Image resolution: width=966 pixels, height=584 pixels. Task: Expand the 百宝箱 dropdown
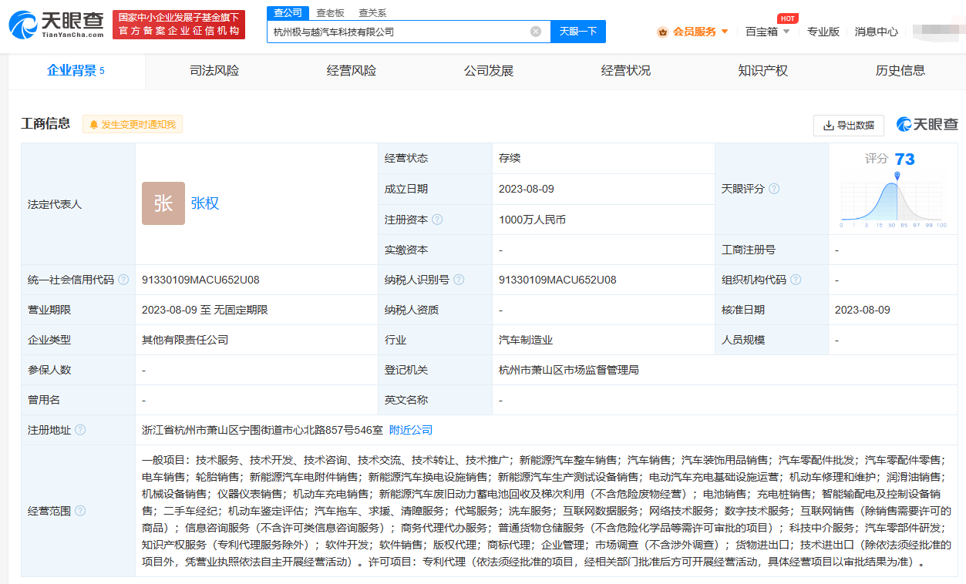[x=786, y=32]
